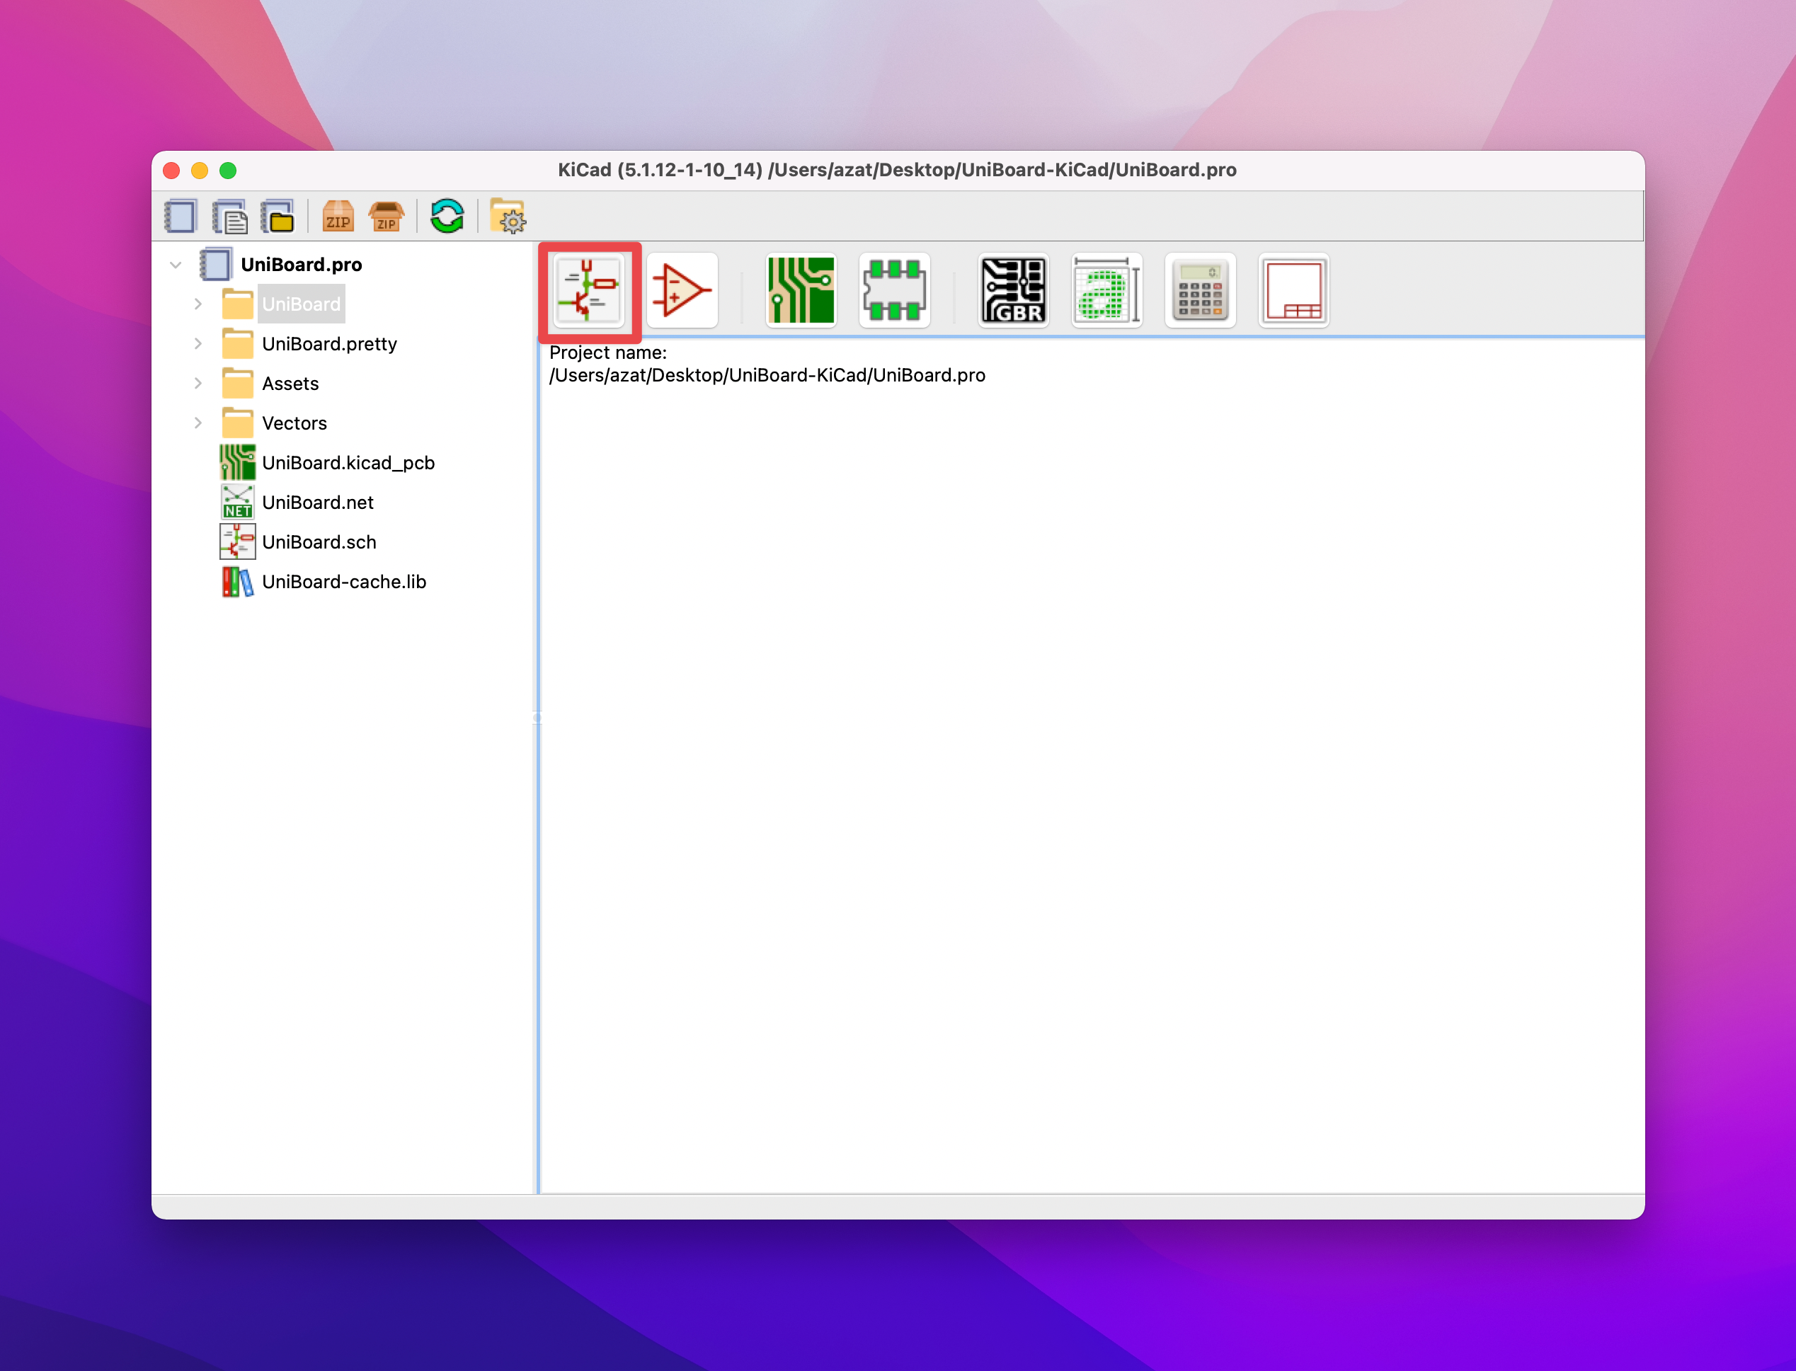Open the Eeschema schematic editor
Image resolution: width=1796 pixels, height=1371 pixels.
tap(588, 290)
